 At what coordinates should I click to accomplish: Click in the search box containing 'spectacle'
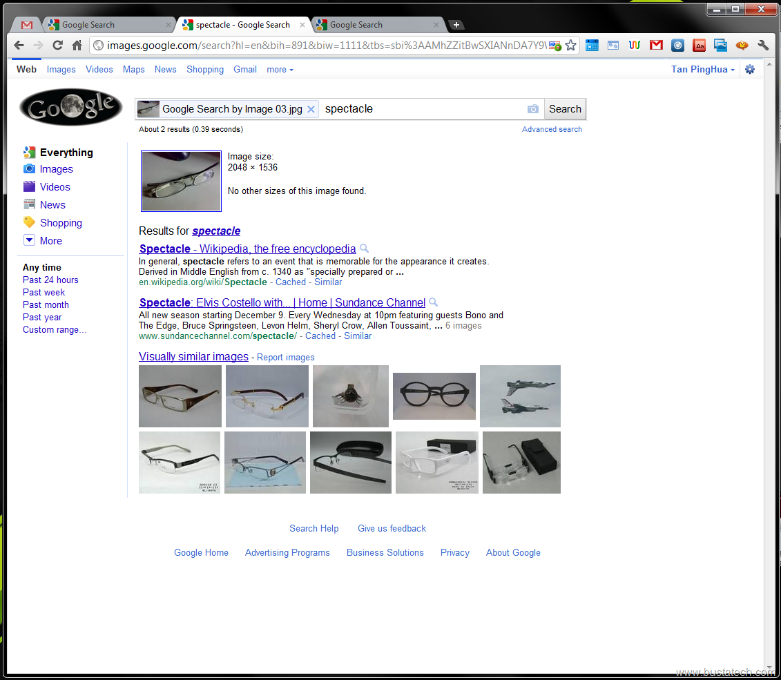[423, 109]
